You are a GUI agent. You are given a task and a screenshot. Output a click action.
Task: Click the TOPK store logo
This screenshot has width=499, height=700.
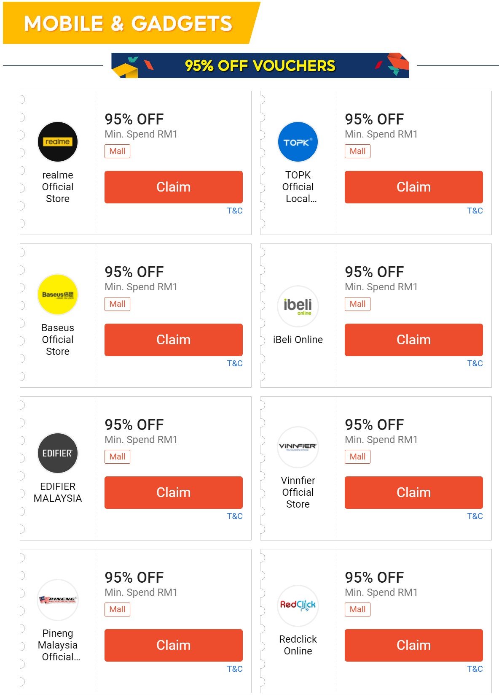(298, 142)
